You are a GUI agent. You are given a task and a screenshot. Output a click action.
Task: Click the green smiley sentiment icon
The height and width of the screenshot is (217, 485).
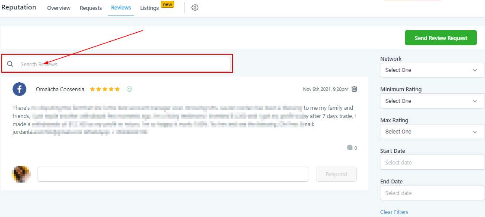pos(129,89)
